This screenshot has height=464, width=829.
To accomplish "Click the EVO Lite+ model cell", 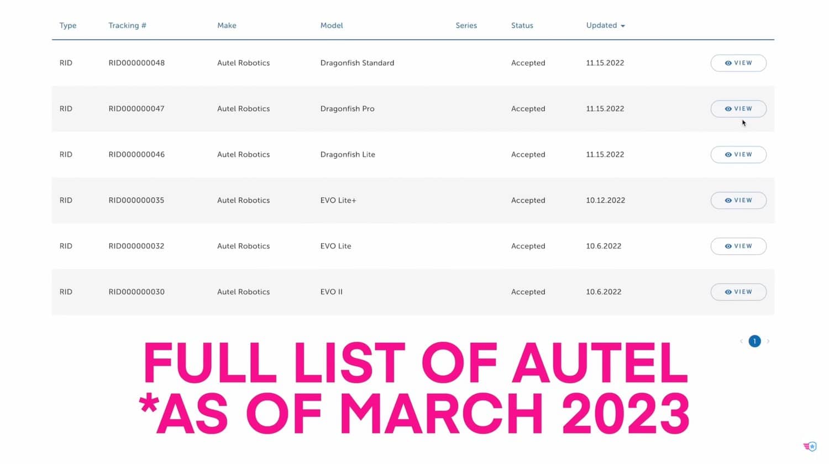I will (x=338, y=201).
